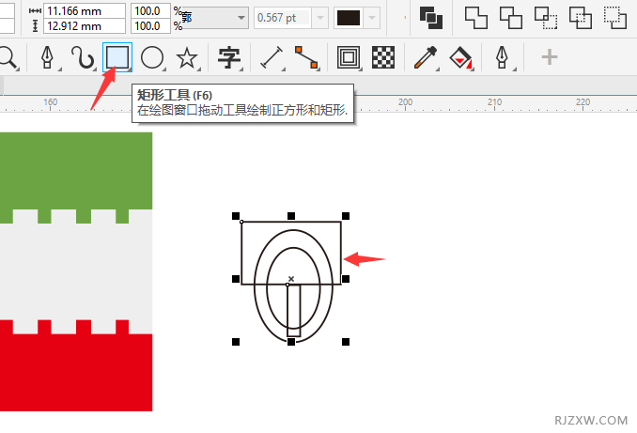Click the bottom-left selection handle

tap(236, 342)
